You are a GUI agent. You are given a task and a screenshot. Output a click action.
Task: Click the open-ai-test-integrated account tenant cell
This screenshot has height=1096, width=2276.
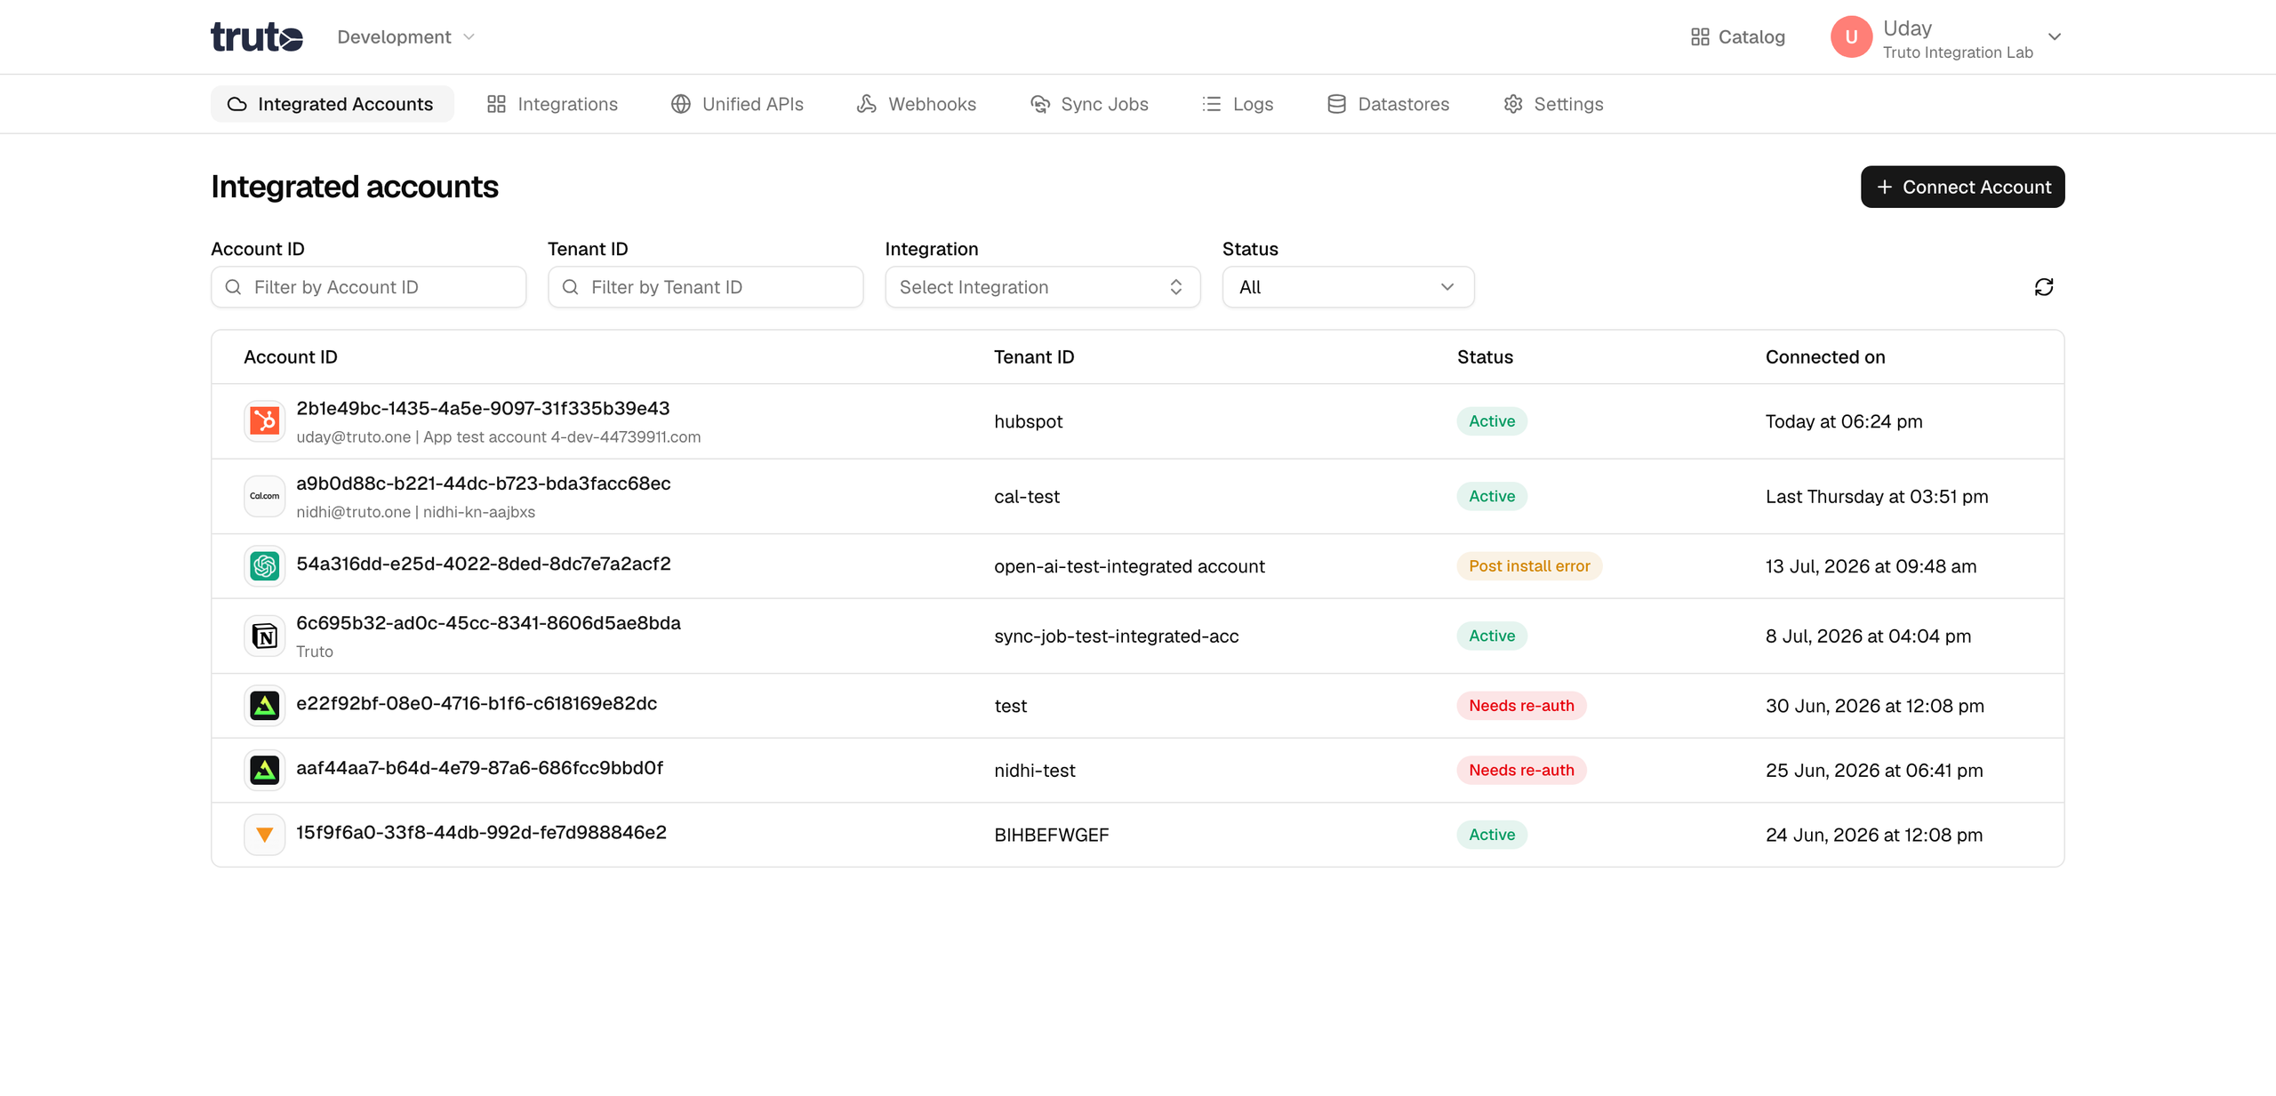tap(1129, 566)
